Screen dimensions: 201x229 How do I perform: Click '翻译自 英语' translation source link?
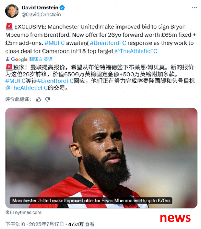coord(41,59)
